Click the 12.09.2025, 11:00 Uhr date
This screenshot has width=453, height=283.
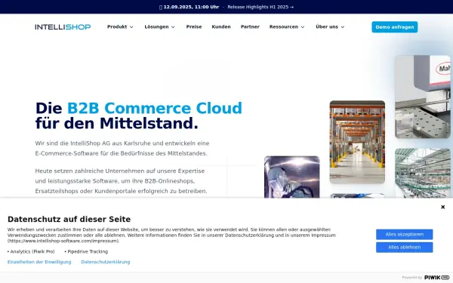pos(191,7)
